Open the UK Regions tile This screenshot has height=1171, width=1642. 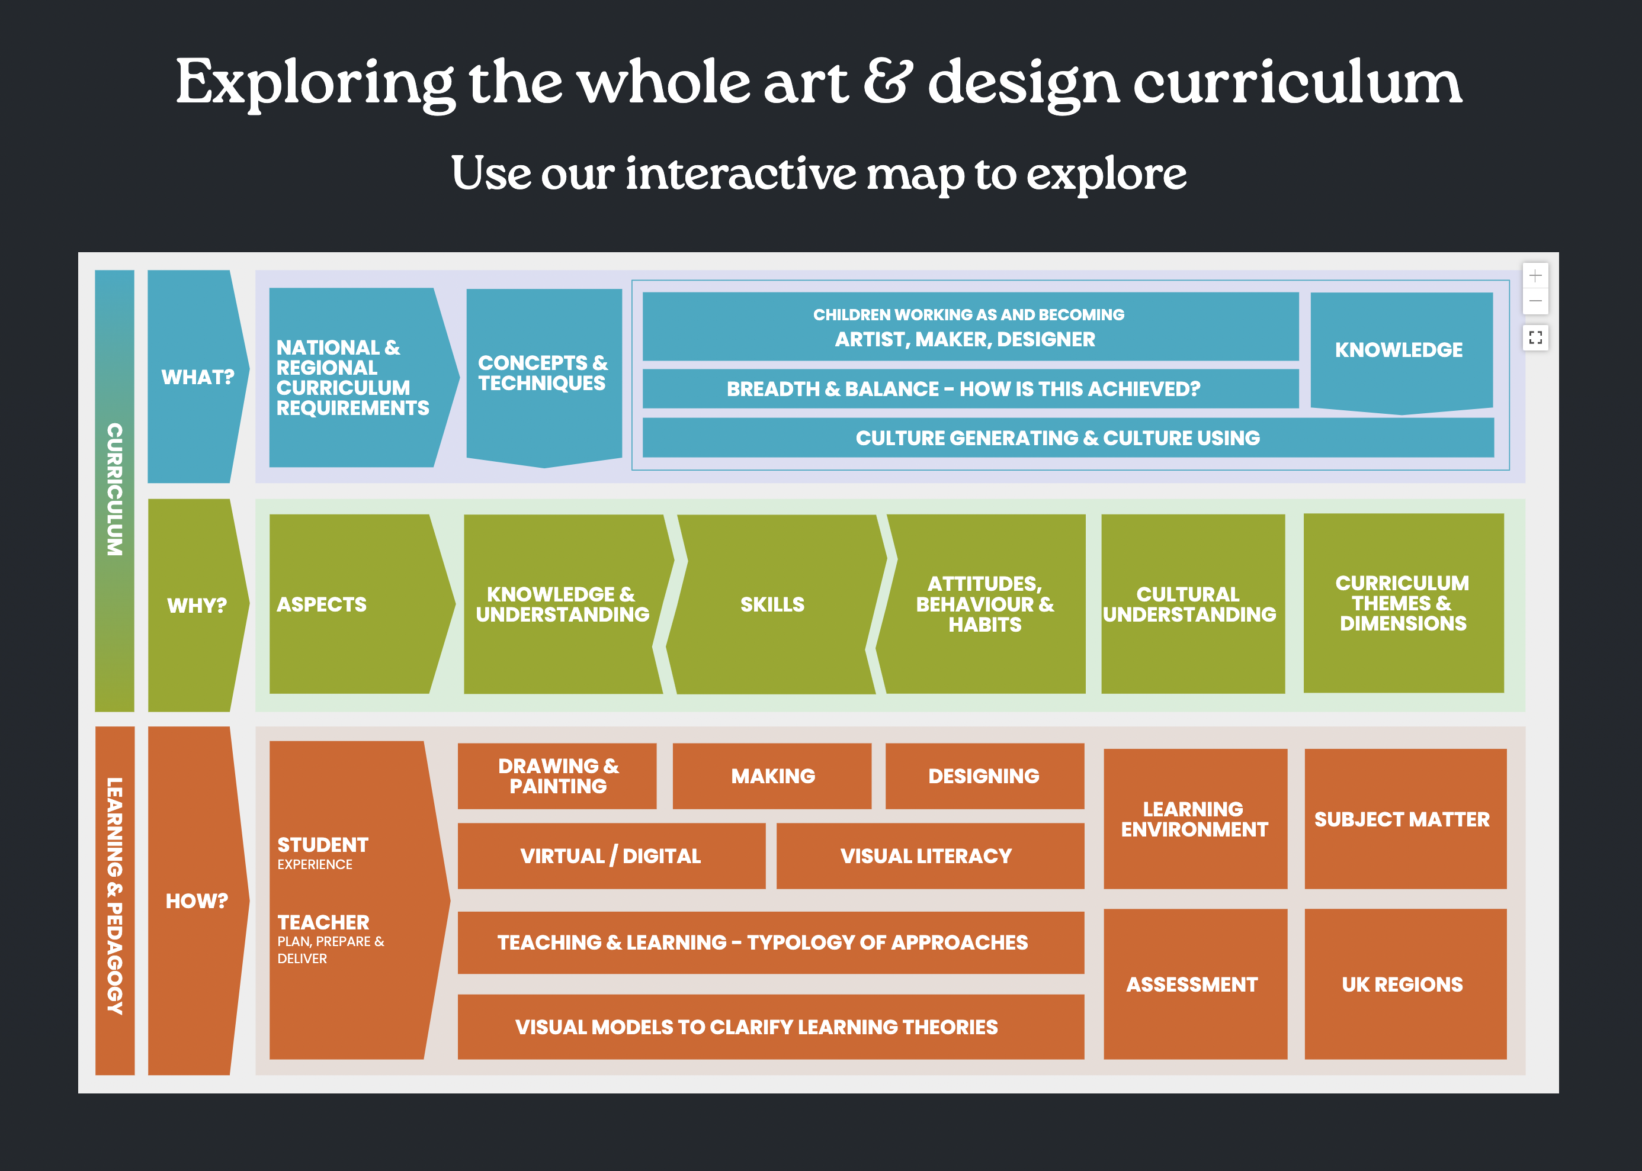1404,985
